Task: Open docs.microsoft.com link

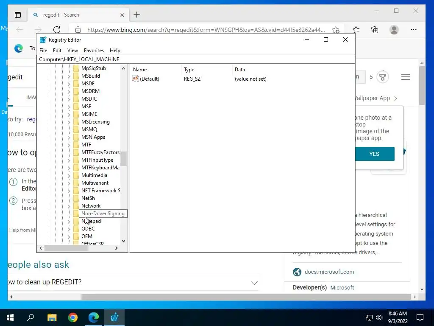Action: click(x=329, y=272)
